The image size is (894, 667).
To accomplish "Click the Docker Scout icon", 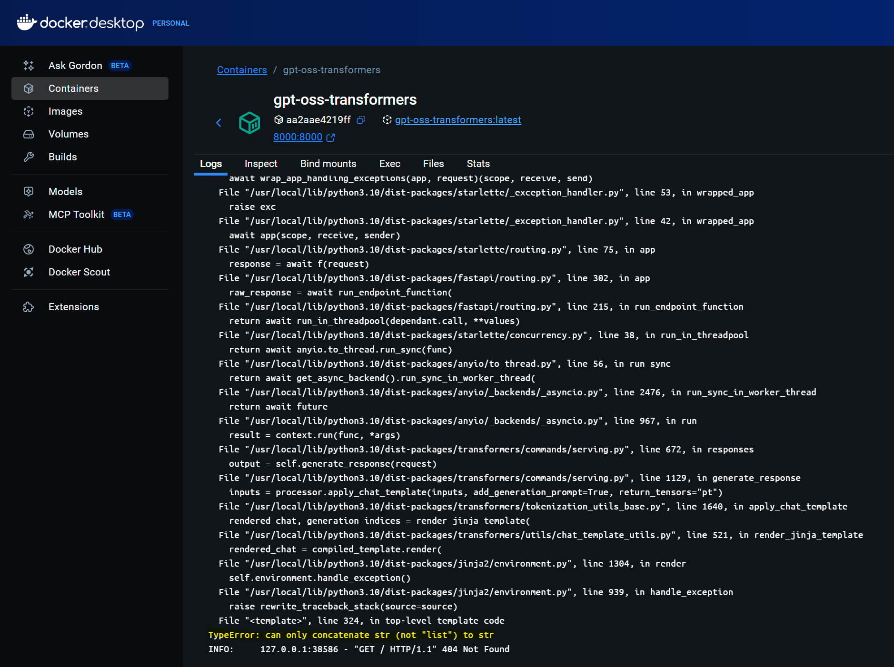I will coord(29,272).
